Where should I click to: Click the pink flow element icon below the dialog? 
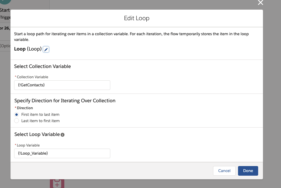point(57,183)
